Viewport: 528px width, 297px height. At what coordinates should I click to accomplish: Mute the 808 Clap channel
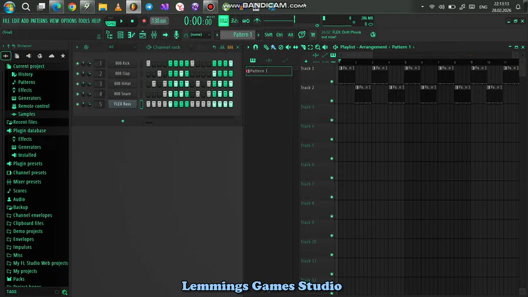point(77,73)
